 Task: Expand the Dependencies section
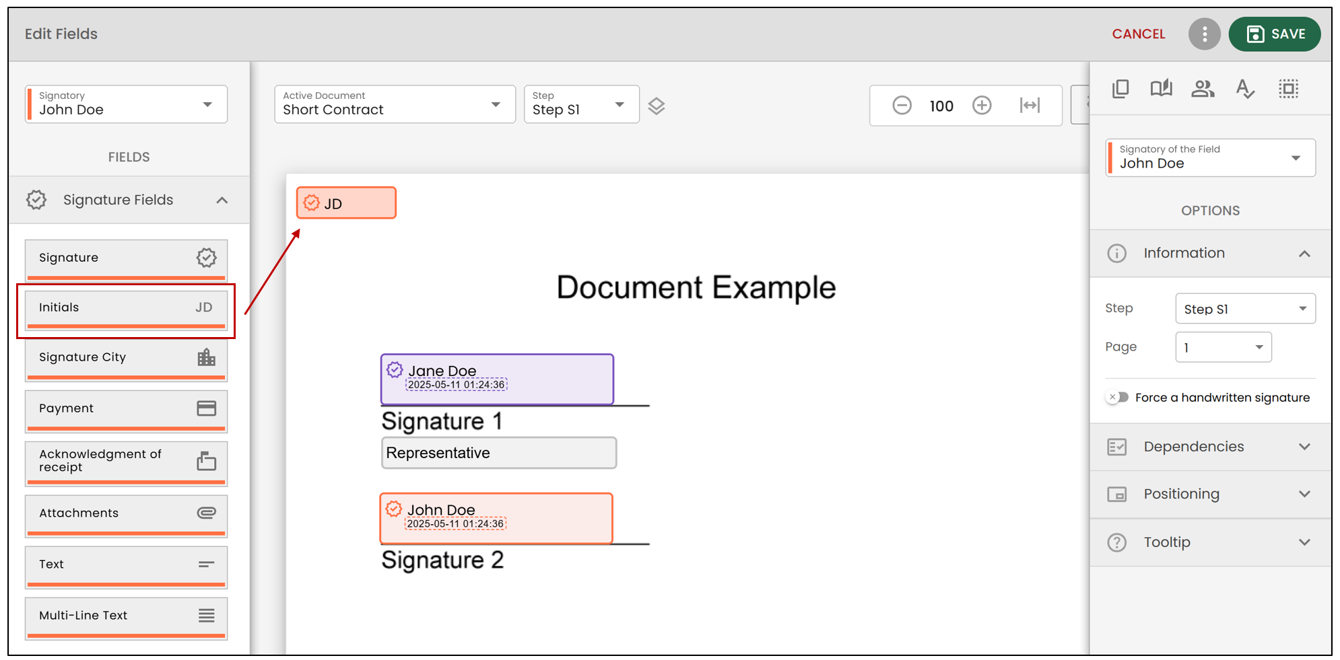[1210, 447]
